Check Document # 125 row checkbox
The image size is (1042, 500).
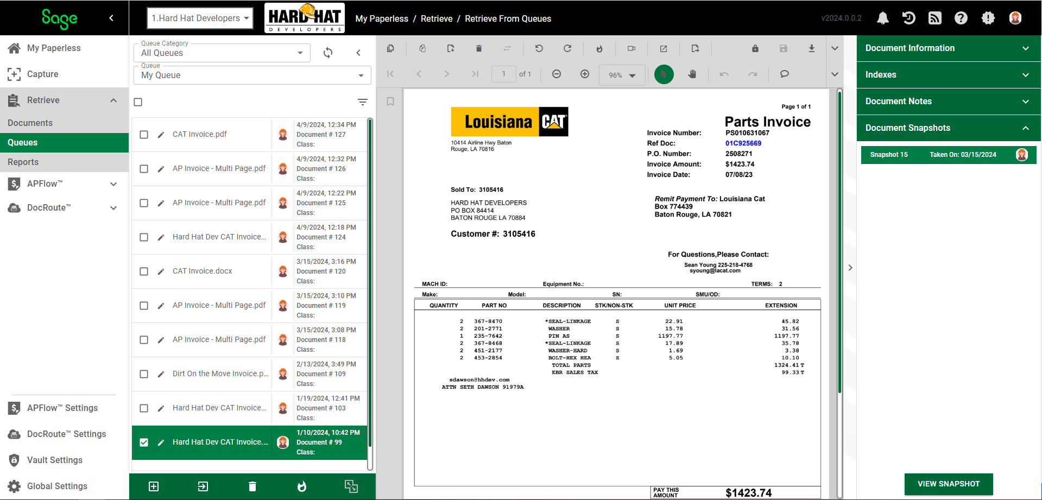(x=144, y=203)
